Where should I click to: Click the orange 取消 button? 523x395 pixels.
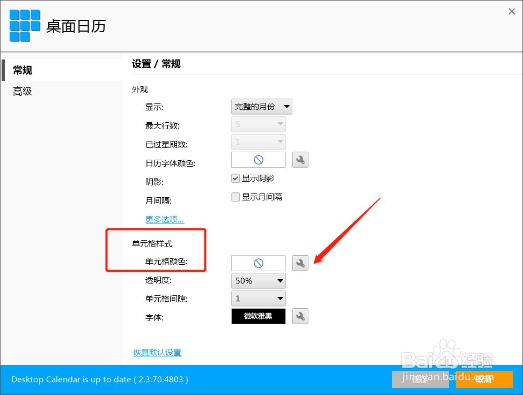[x=484, y=379]
